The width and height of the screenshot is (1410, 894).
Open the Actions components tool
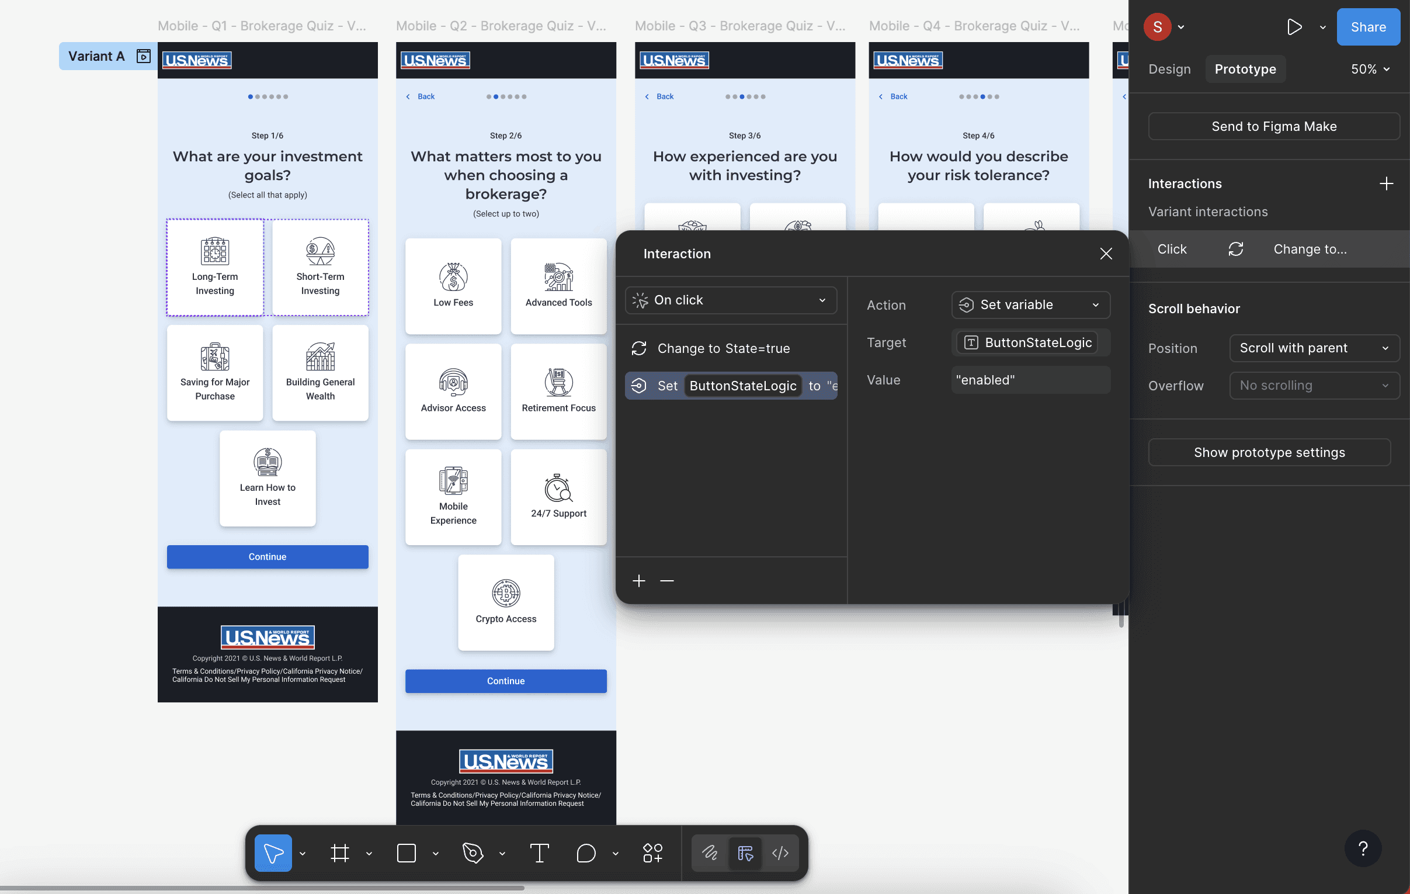click(x=652, y=853)
